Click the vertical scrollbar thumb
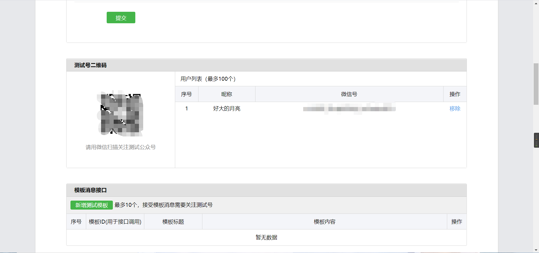 [x=536, y=84]
